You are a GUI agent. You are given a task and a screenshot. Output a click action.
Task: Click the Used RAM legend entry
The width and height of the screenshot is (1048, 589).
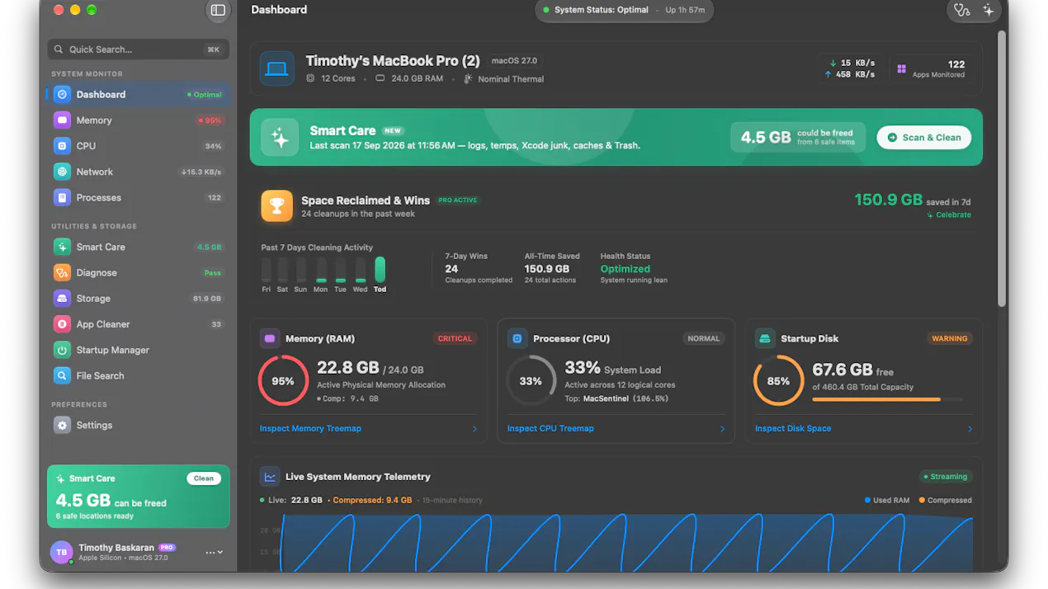[887, 500]
